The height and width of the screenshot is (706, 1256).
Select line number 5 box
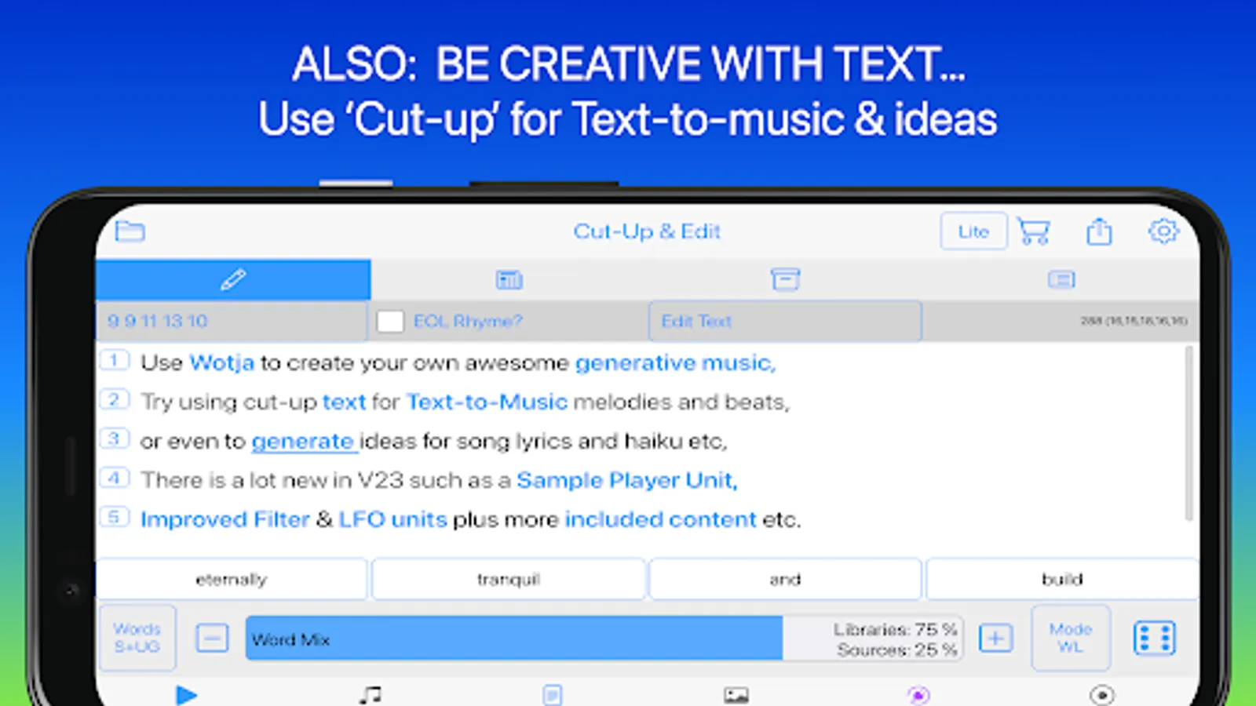click(x=114, y=517)
